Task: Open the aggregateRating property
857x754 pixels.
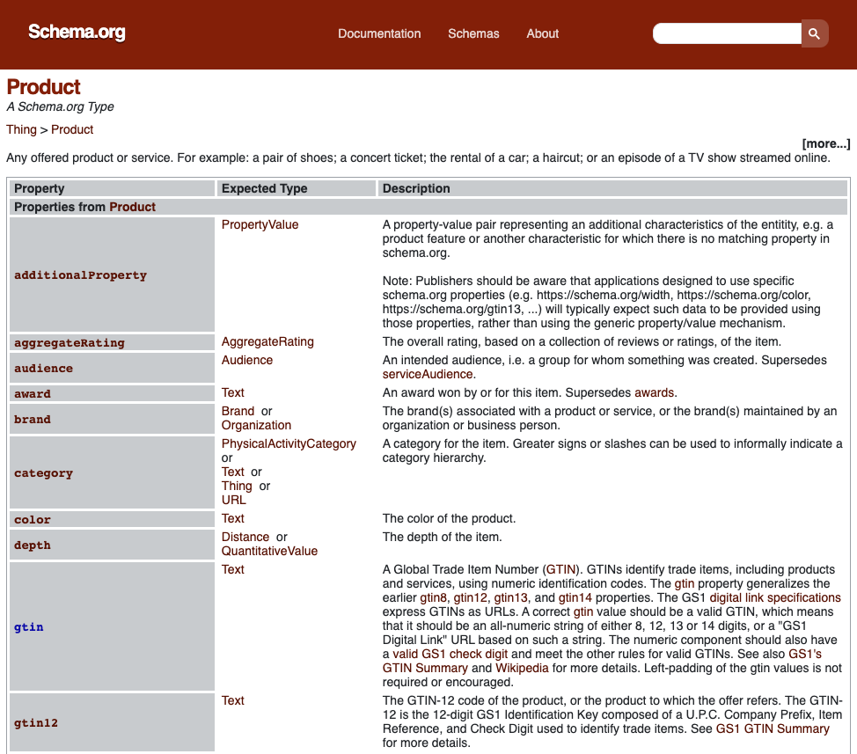Action: tap(70, 342)
